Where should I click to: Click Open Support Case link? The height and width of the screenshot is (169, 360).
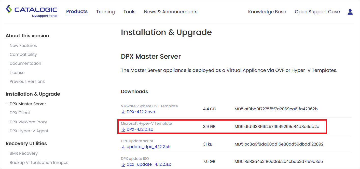tap(317, 12)
